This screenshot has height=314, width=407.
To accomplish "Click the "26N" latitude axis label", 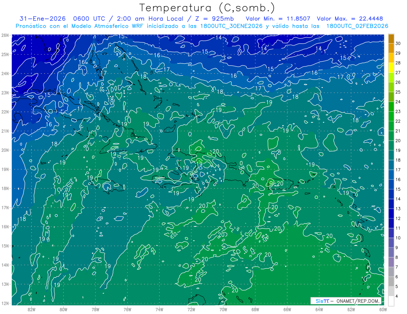I will point(5,35).
